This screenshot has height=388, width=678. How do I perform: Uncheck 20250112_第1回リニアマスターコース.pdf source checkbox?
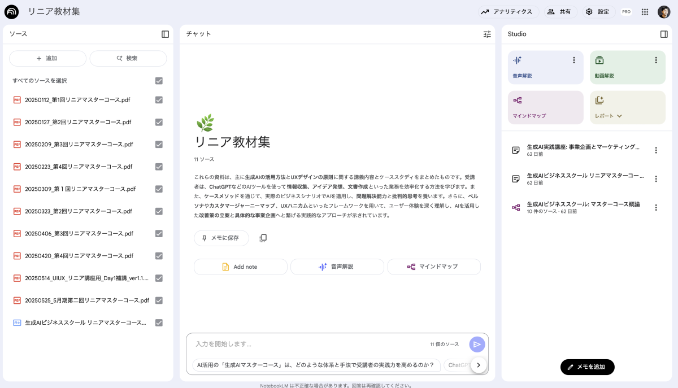click(x=159, y=100)
